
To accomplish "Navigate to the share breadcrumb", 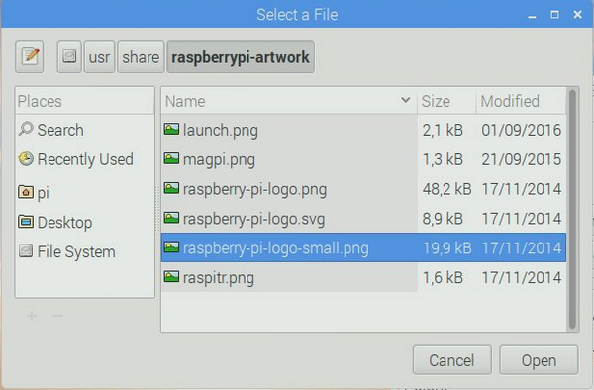I will pyautogui.click(x=141, y=56).
